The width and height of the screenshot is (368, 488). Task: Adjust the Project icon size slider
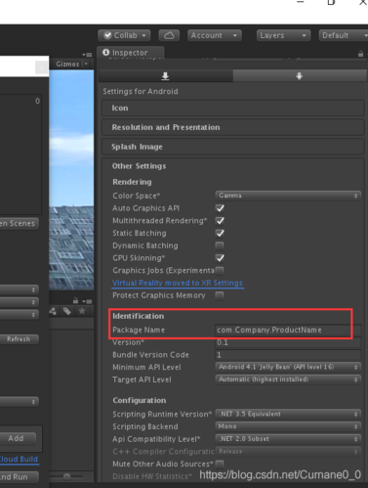pos(66,477)
